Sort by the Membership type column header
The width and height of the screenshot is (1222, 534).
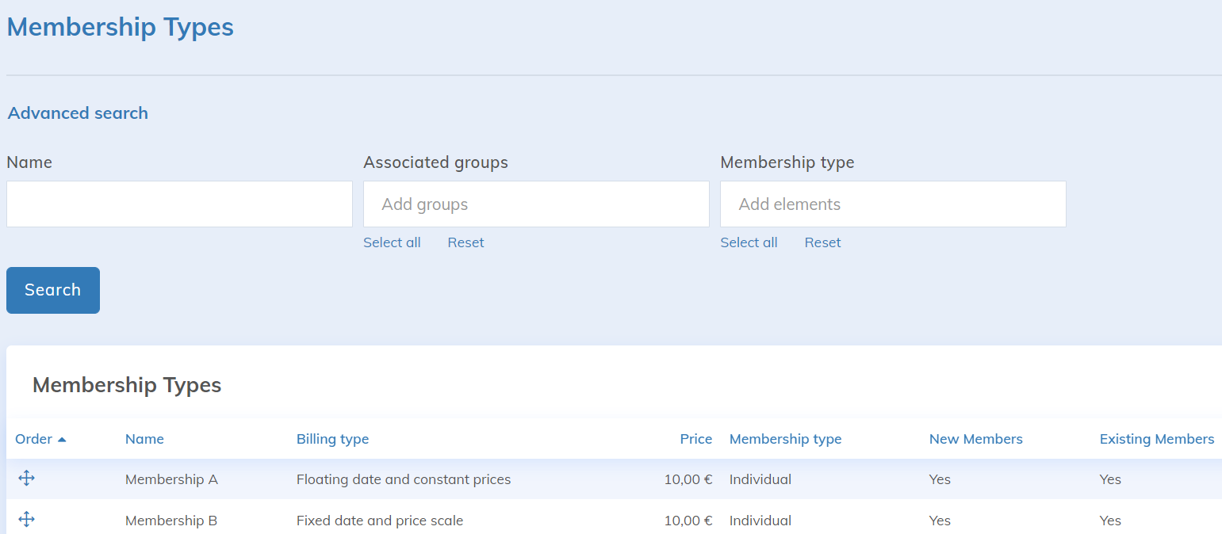[785, 439]
